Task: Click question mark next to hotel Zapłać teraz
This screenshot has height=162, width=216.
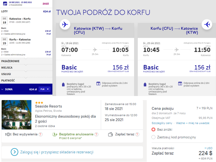Action: click(137, 134)
